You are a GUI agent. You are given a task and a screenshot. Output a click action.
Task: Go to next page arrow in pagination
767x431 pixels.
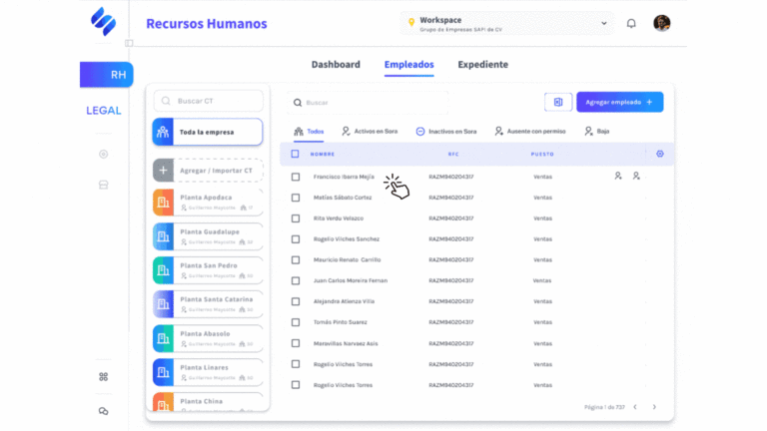tap(655, 407)
